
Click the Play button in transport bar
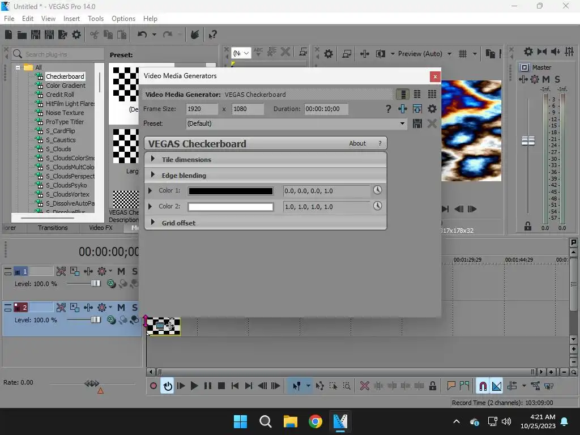194,386
